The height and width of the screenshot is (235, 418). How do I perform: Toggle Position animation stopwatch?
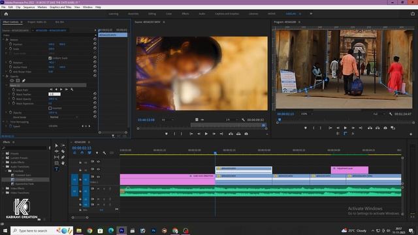point(10,44)
